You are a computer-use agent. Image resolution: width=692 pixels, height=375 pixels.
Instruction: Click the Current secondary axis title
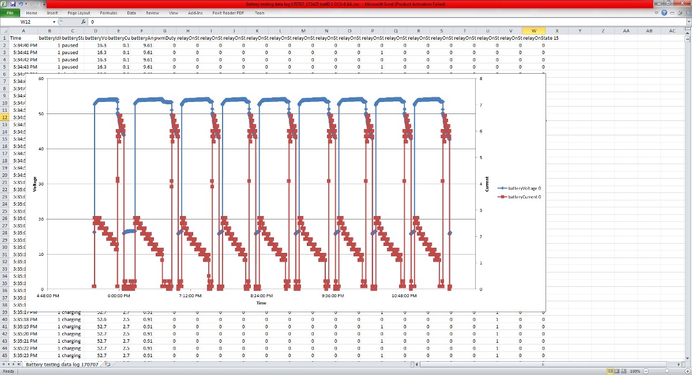click(x=487, y=184)
